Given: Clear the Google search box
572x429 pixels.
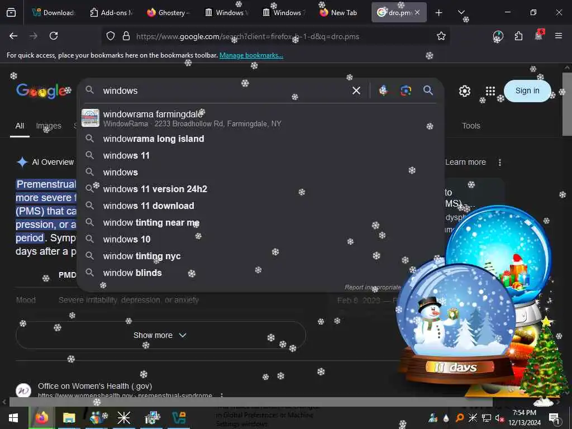Looking at the screenshot, I should (x=356, y=90).
